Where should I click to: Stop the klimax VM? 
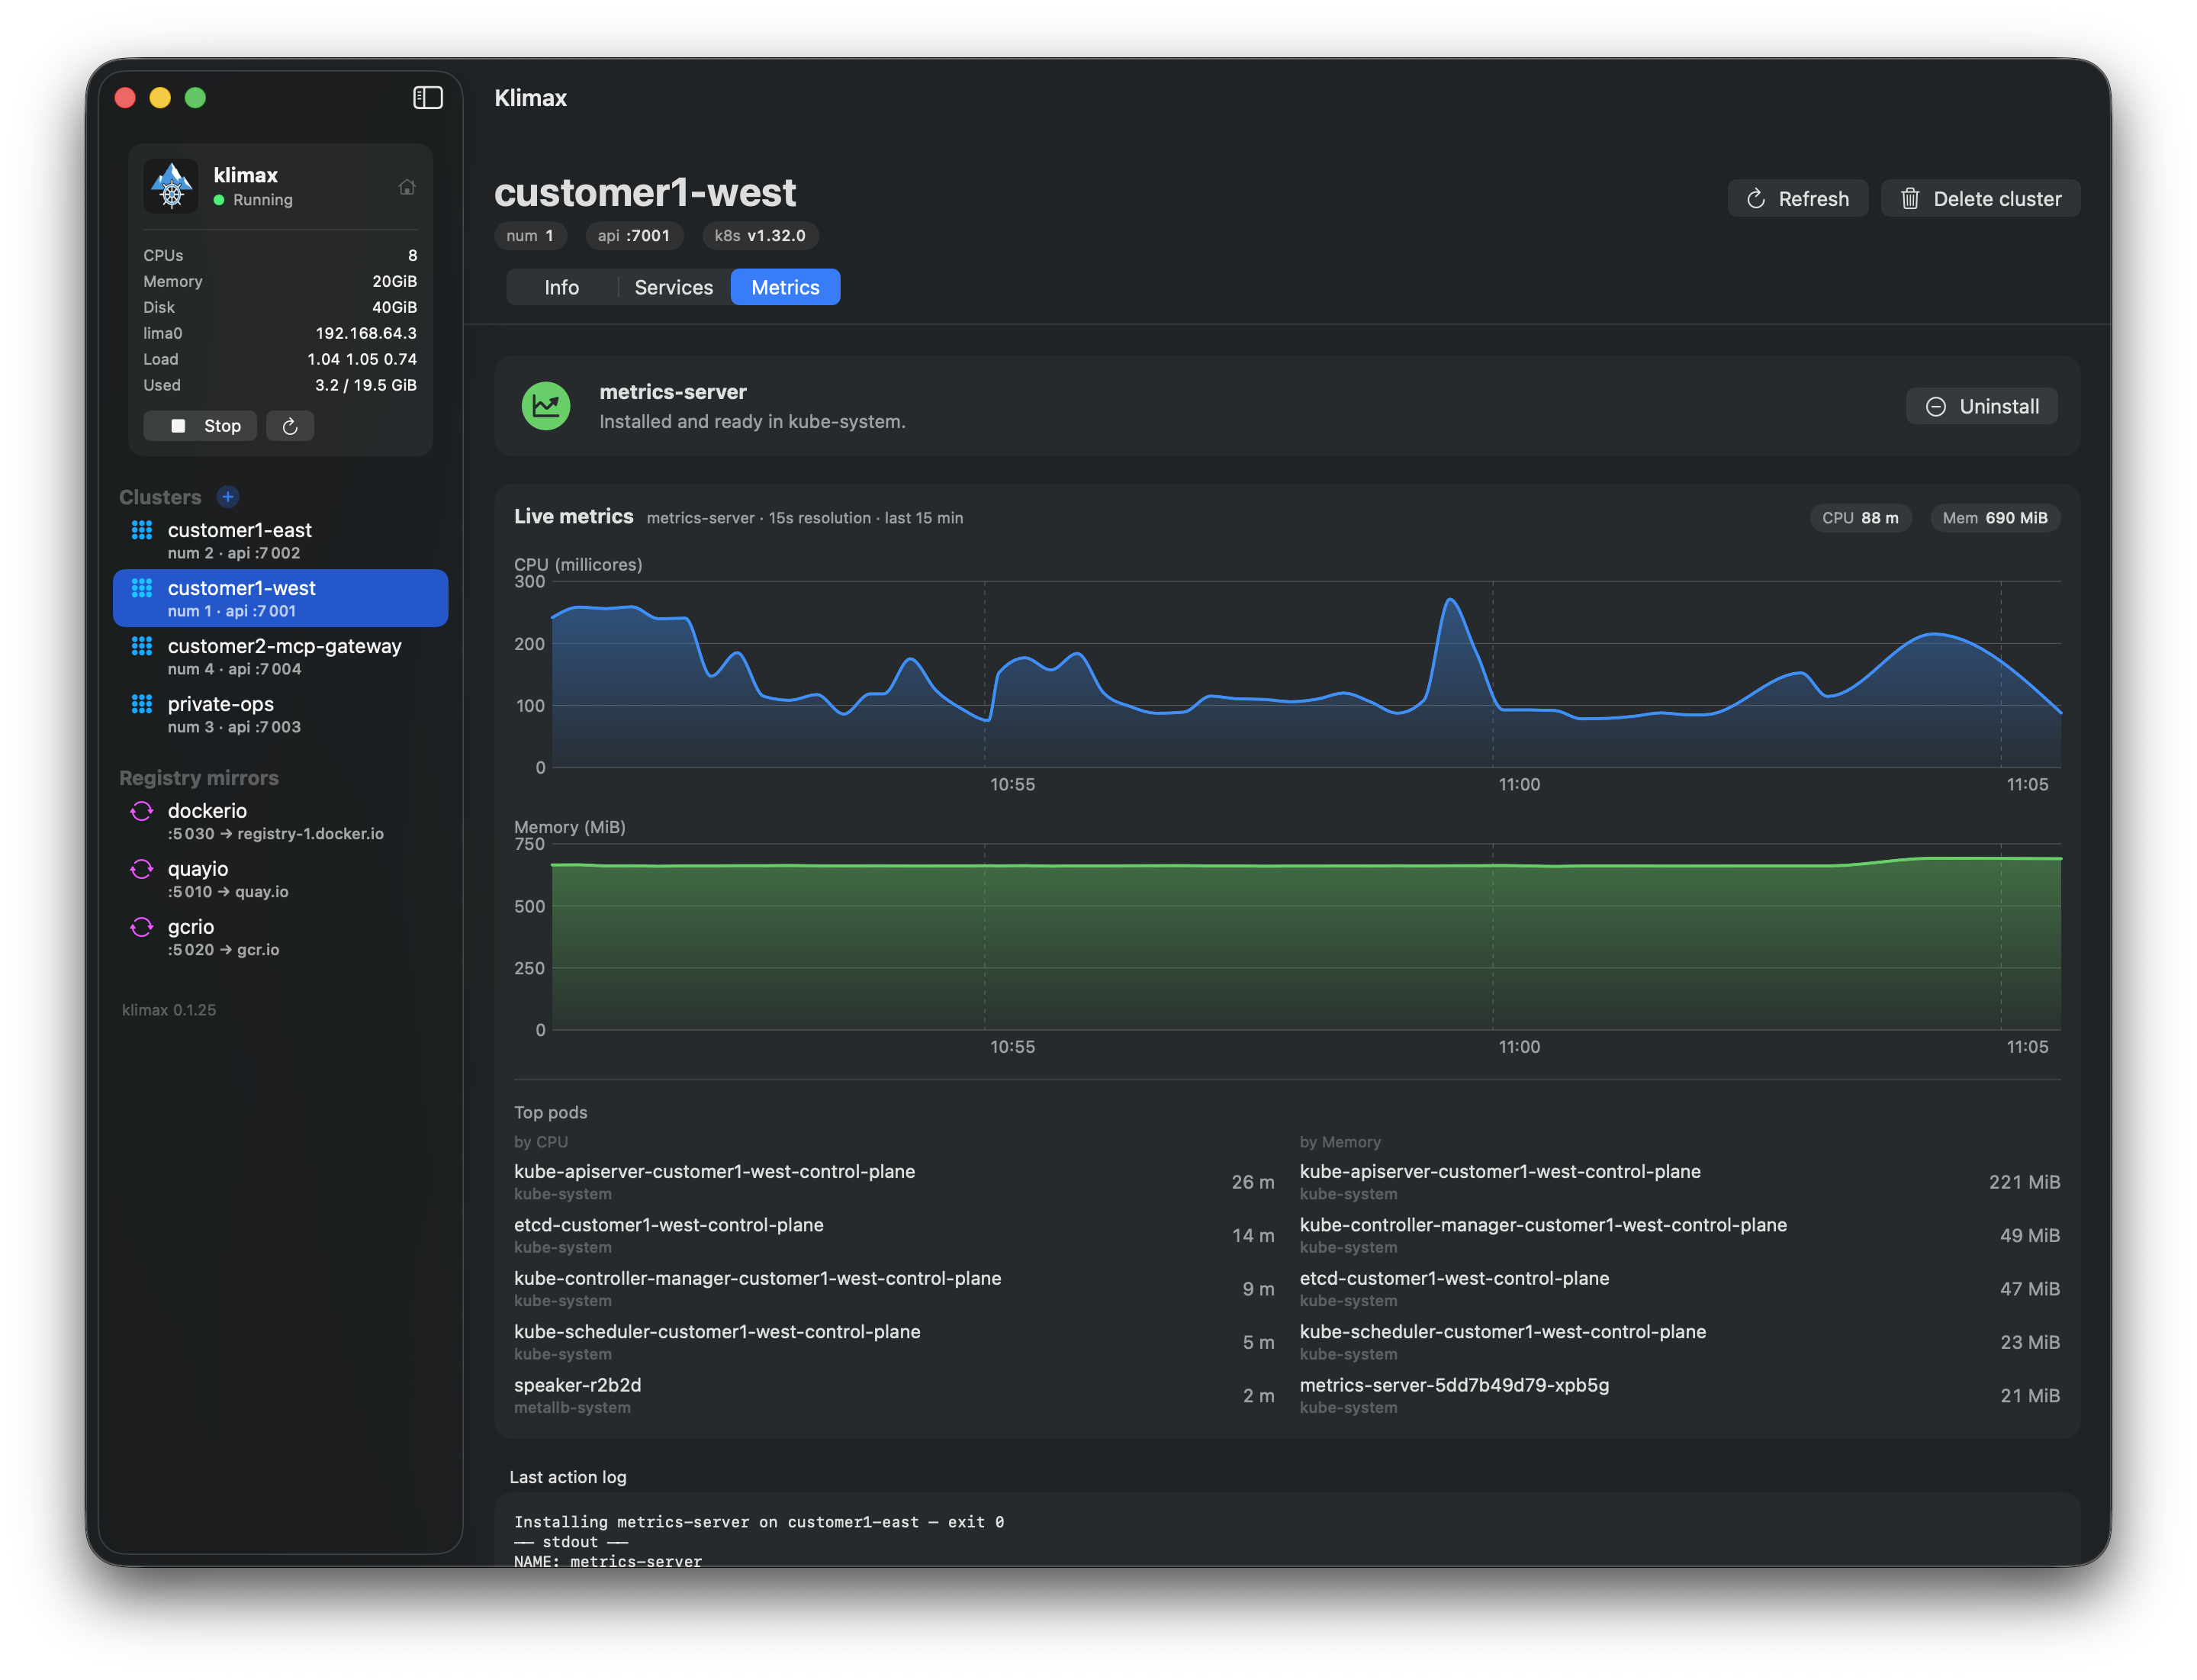[200, 426]
